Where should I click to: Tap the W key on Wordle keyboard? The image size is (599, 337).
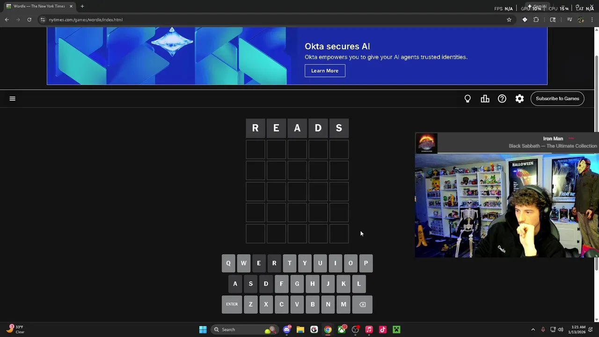click(x=243, y=264)
